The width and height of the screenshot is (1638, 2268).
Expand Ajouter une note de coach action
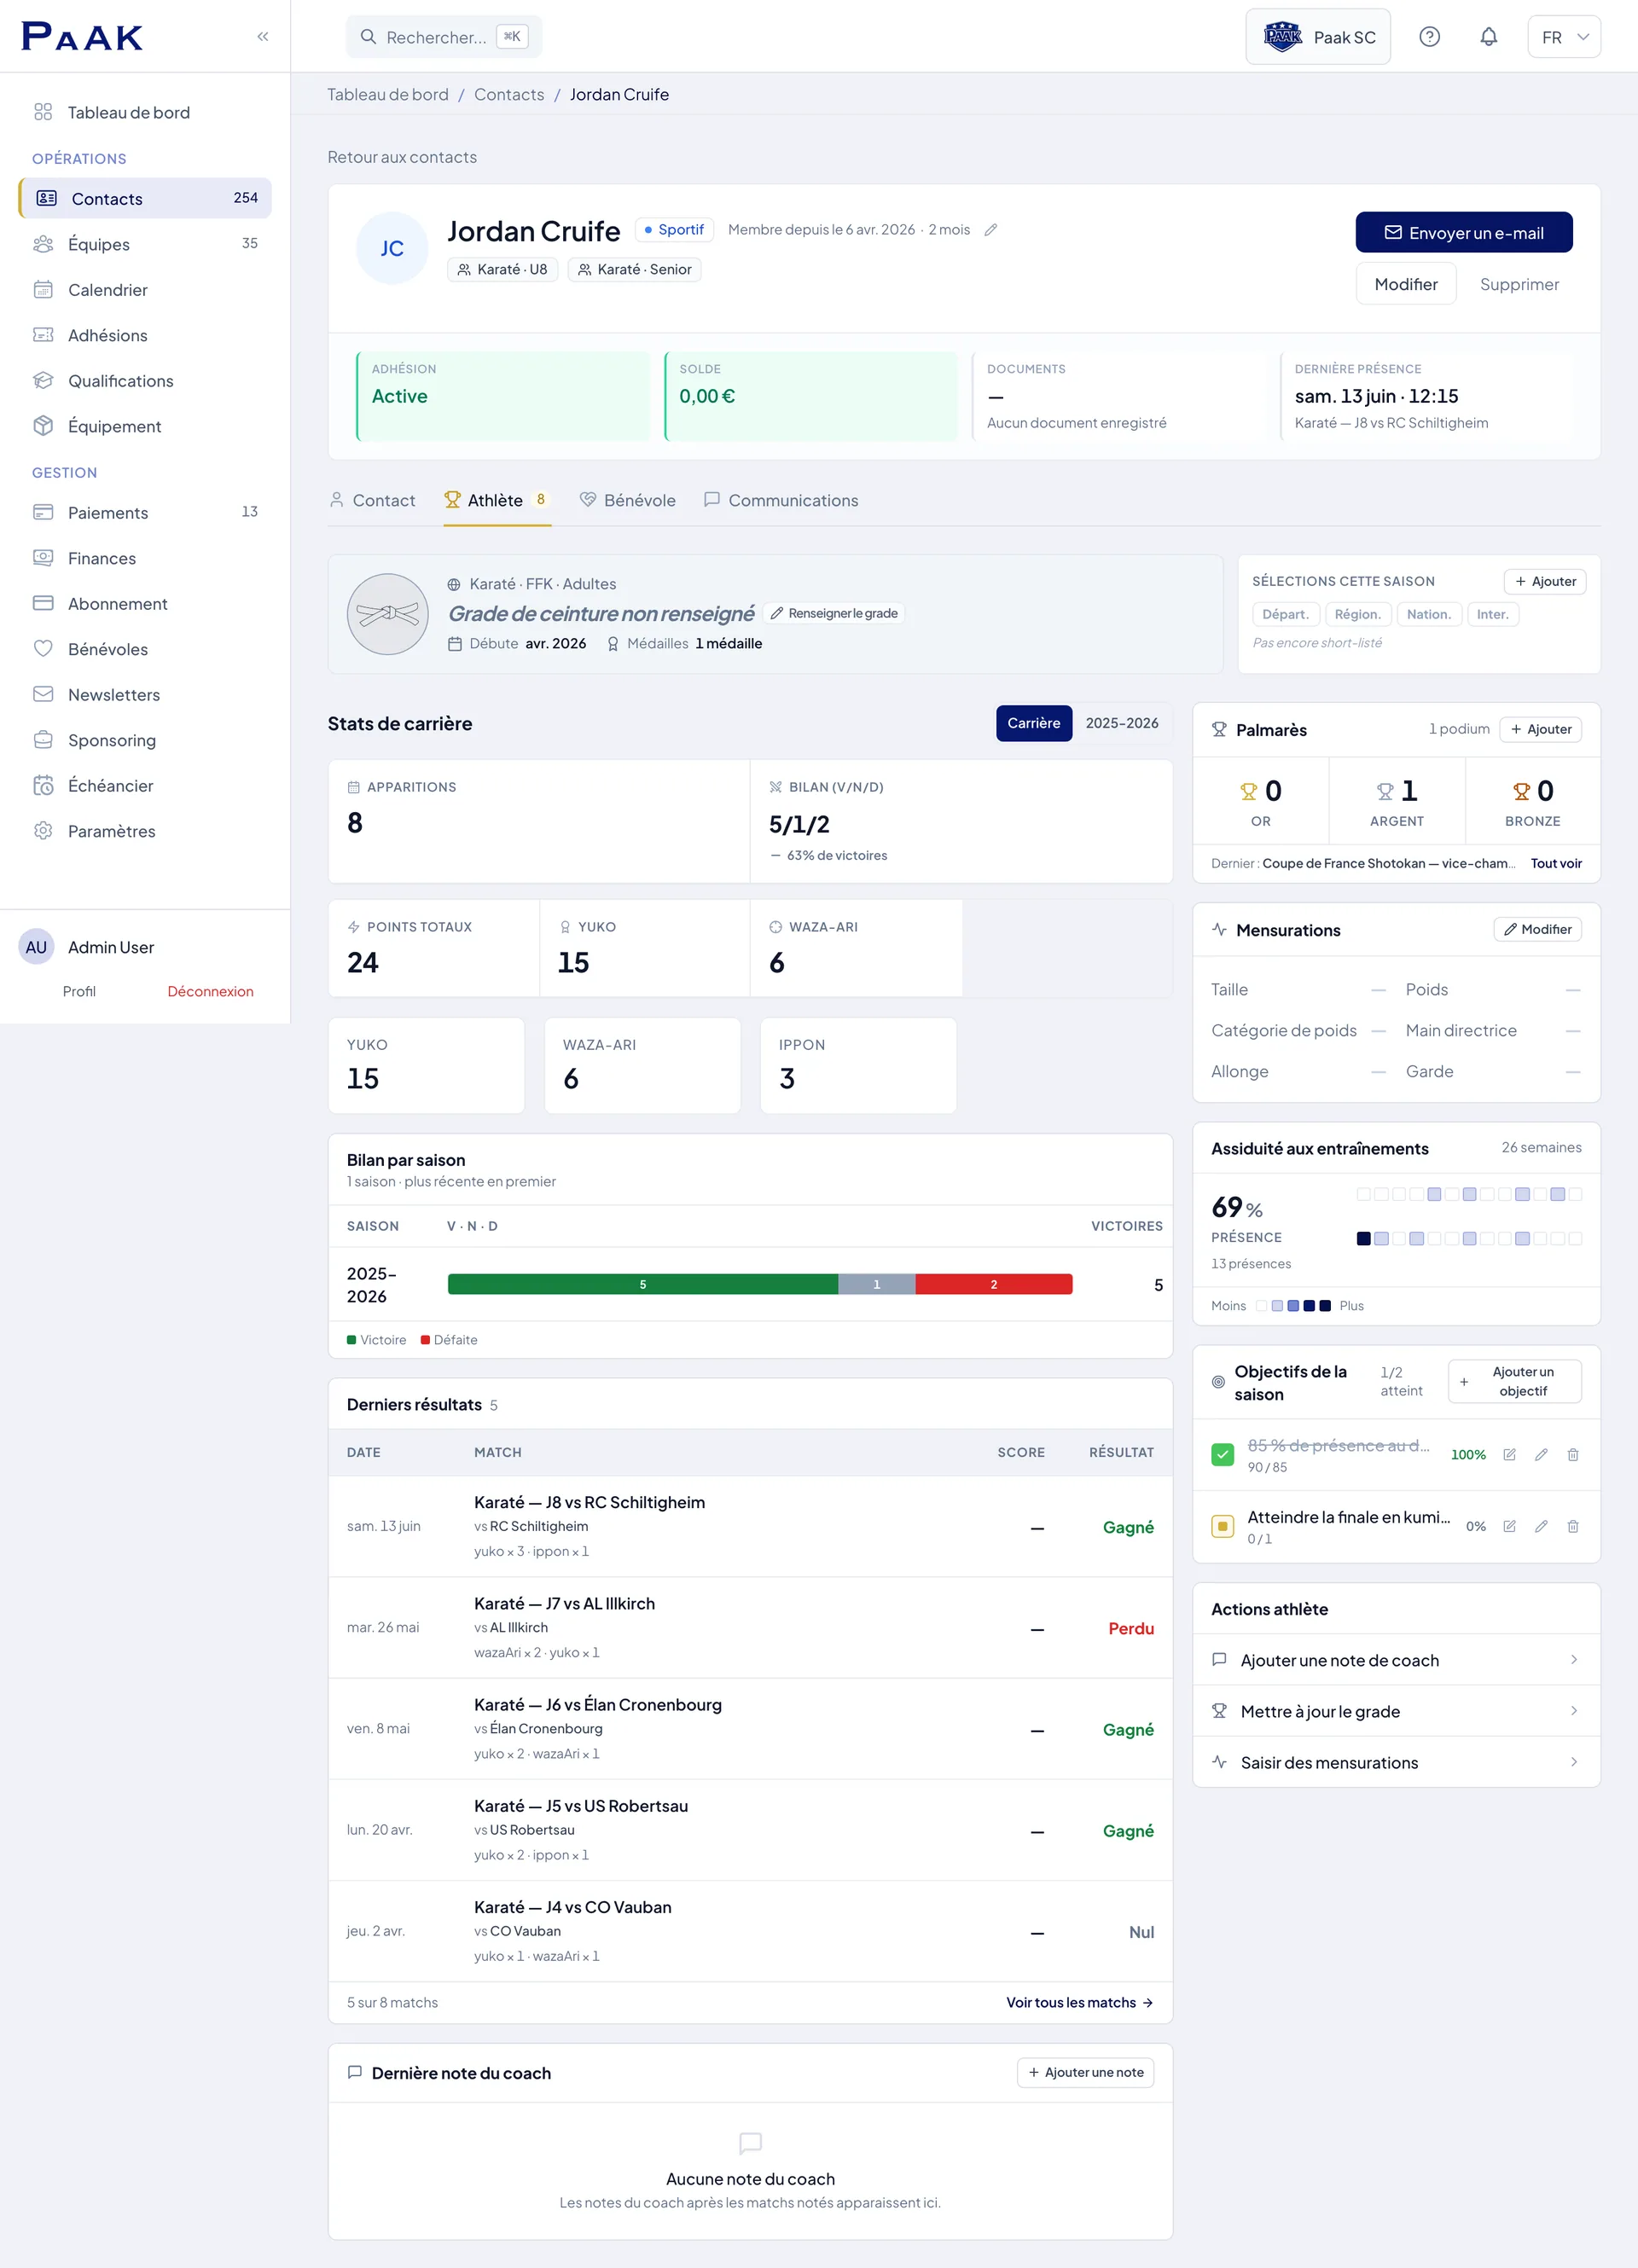click(1396, 1660)
